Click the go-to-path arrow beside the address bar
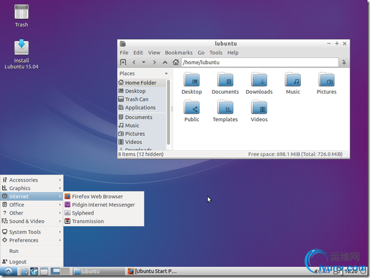Image resolution: width=370 pixels, height=278 pixels. [344, 62]
